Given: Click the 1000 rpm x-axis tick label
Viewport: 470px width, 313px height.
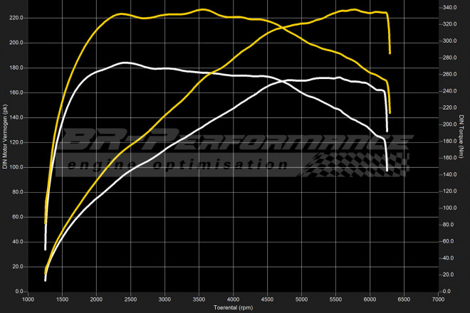Looking at the screenshot, I should coord(28,299).
